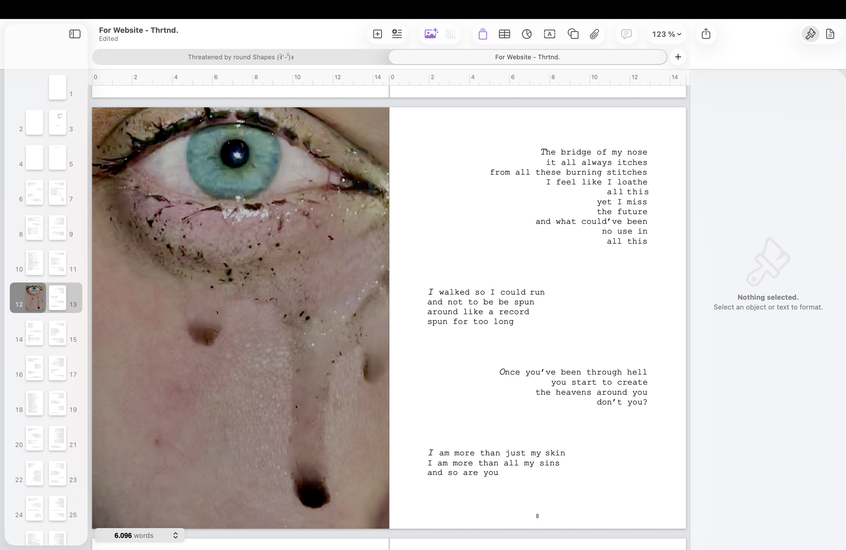Select page 9 thumbnail

pos(57,227)
